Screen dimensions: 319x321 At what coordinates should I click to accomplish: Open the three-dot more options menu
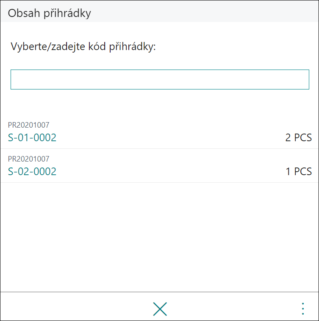click(303, 309)
